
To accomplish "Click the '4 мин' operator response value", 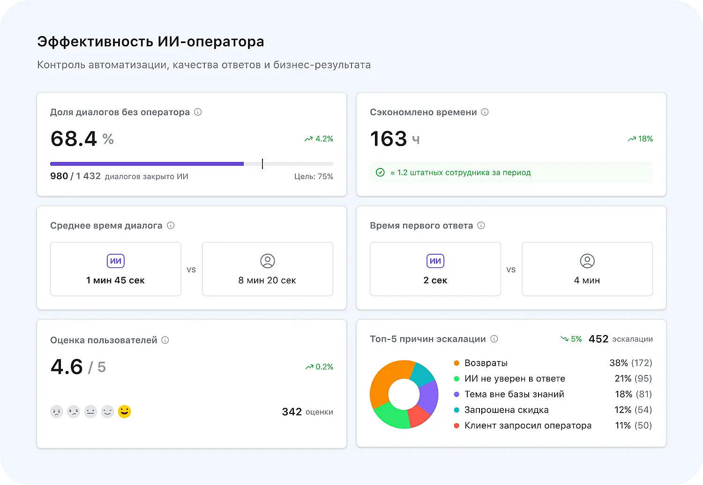I will (x=587, y=280).
